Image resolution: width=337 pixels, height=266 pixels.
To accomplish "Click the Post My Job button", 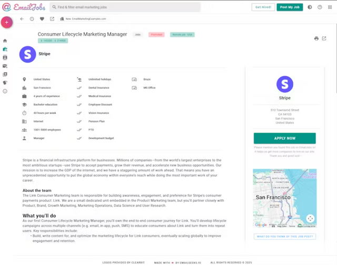I will (x=290, y=7).
